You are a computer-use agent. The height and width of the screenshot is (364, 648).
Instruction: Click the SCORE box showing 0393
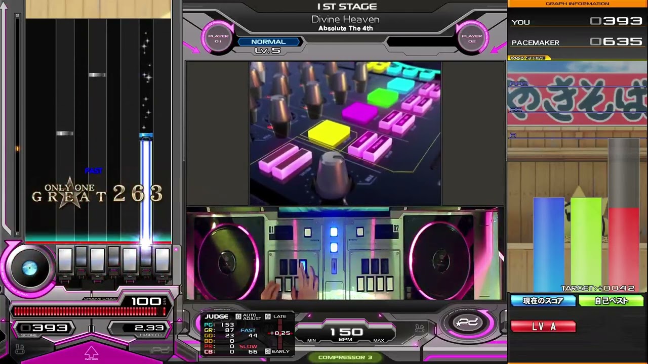[45, 328]
